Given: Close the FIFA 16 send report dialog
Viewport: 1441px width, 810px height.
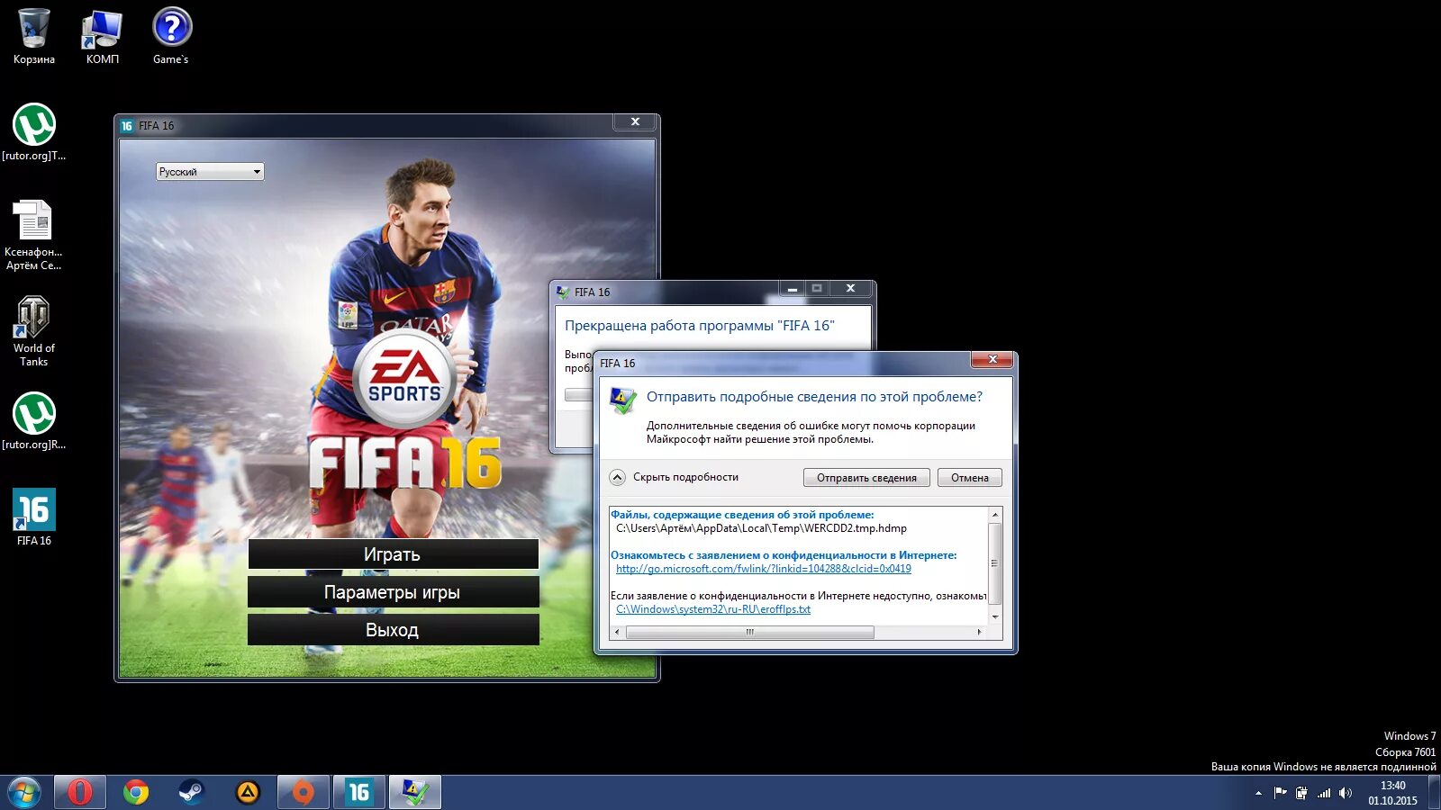Looking at the screenshot, I should [992, 359].
